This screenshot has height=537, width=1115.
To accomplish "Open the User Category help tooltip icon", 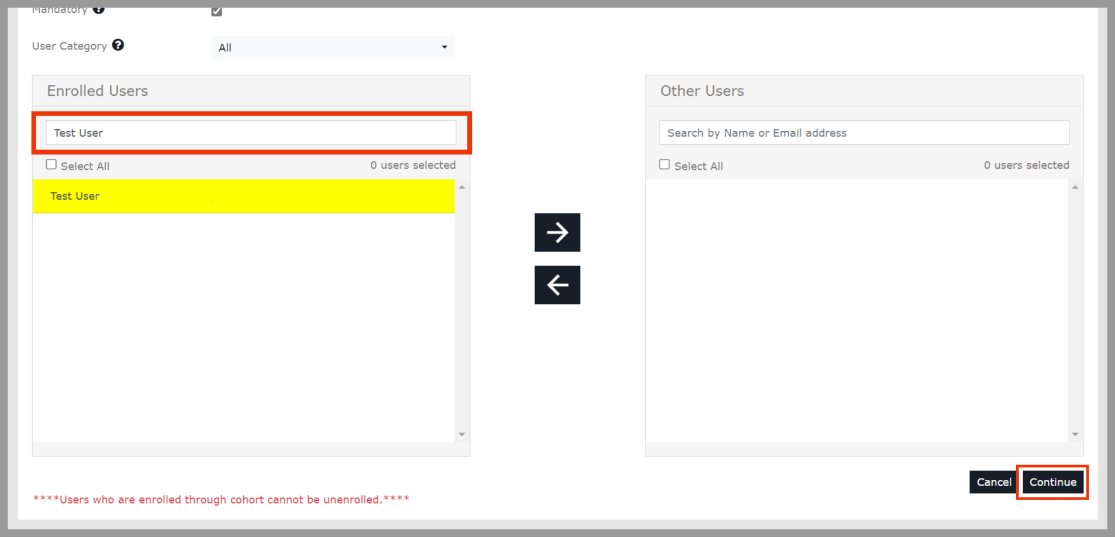I will [x=118, y=46].
